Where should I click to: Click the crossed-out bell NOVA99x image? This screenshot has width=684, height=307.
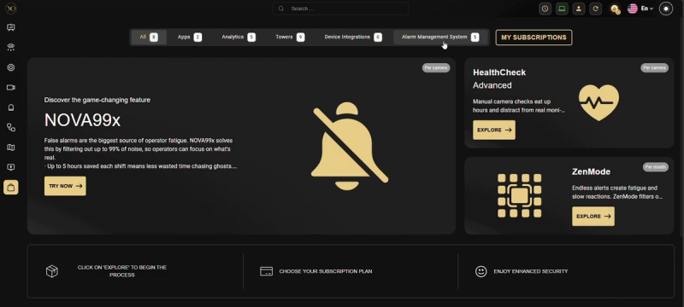[350, 146]
